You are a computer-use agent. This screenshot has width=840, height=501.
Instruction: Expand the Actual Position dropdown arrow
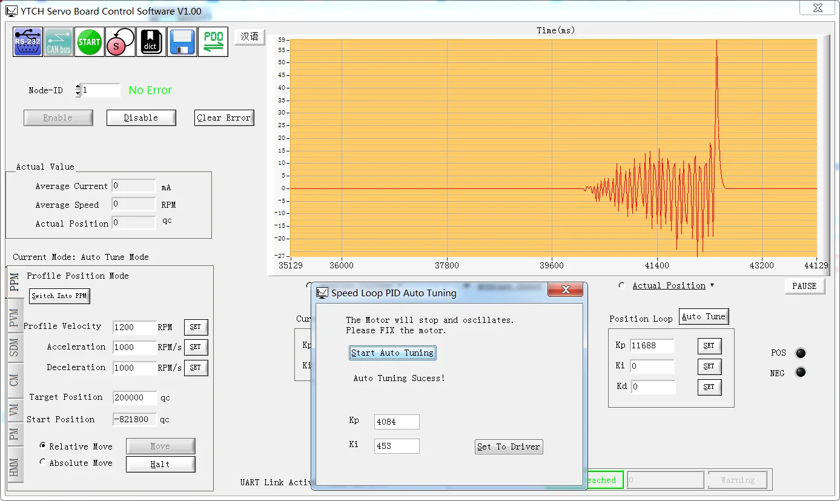[712, 285]
